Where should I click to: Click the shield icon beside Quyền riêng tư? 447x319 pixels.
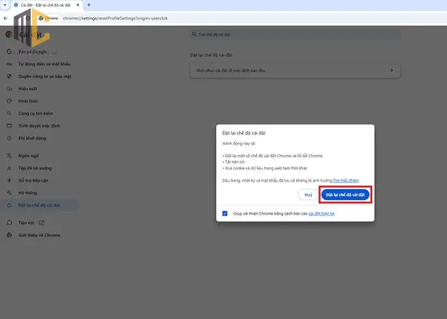click(9, 77)
